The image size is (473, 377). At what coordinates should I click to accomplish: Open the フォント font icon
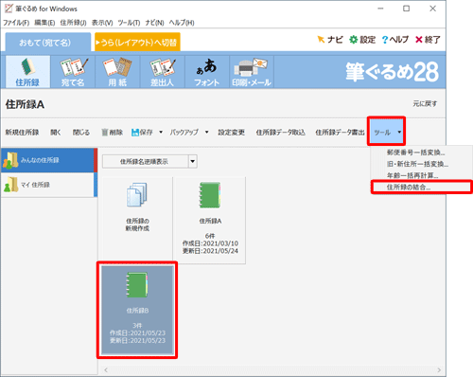(207, 72)
